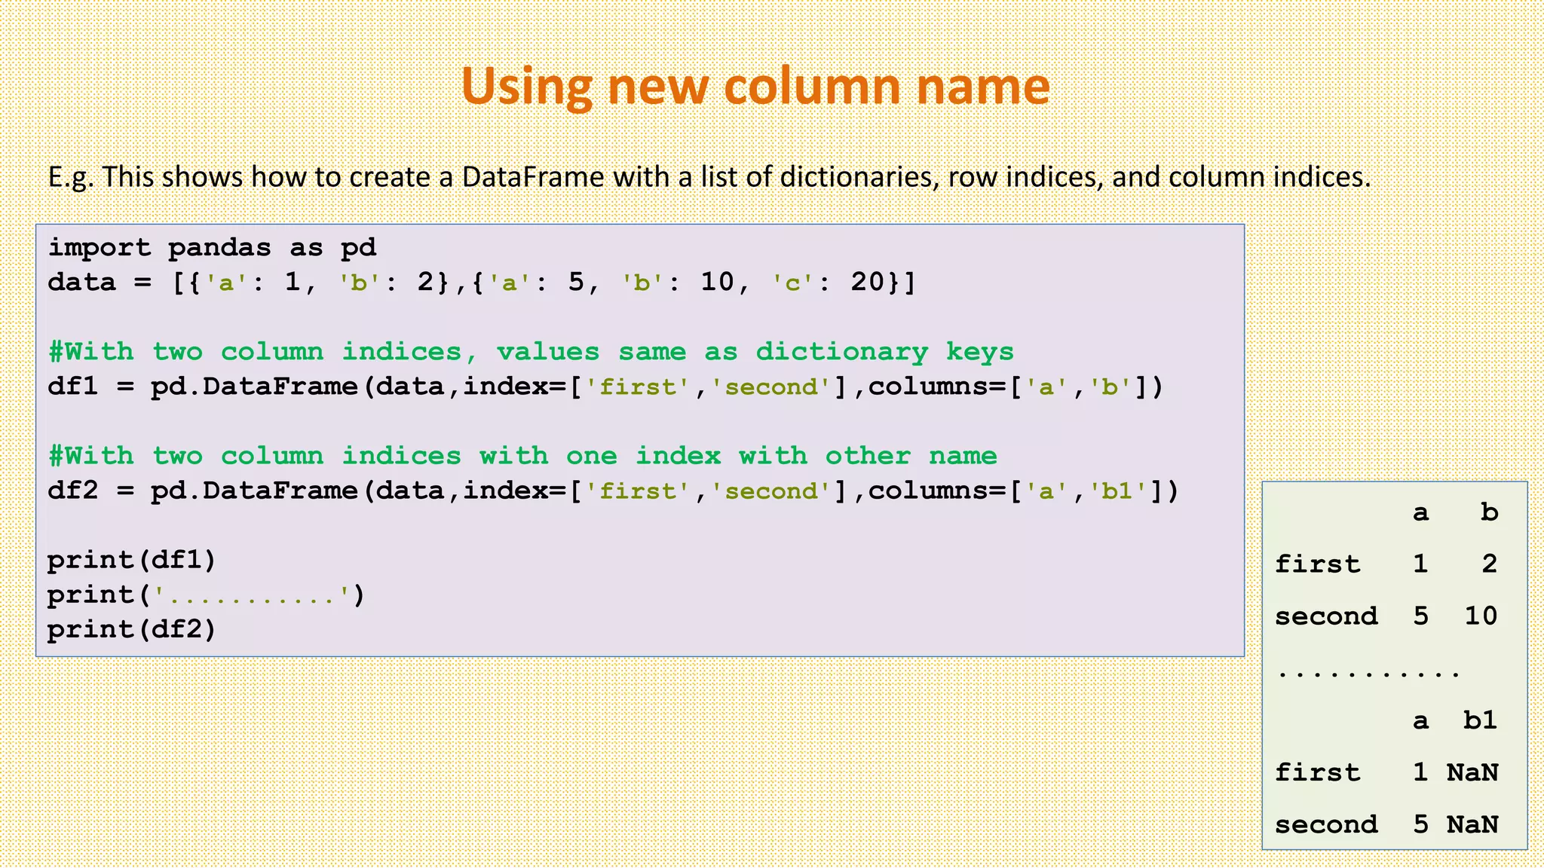
Task: Click the 'import pandas as pd' line
Action: click(x=212, y=248)
